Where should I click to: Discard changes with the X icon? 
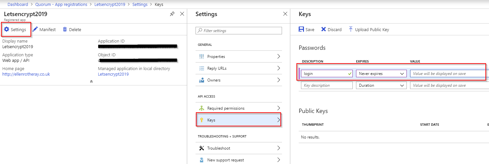tap(324, 29)
